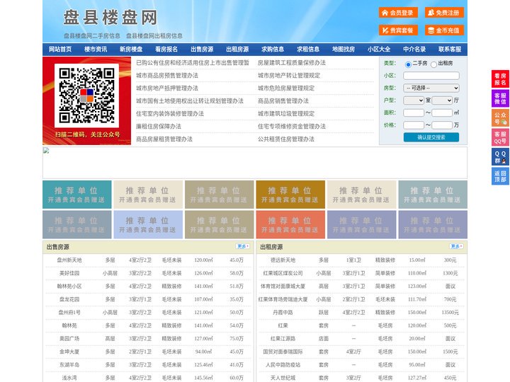Open the 房型 可选择 dropdown
The height and width of the screenshot is (382, 510).
[431, 88]
